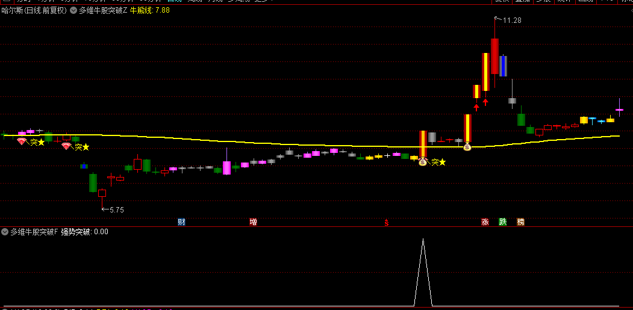Click the red S marker on the timeline
Viewport: 633px width, 310px height.
386,222
